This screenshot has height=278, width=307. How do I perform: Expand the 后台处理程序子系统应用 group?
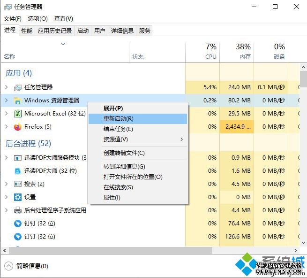[x=6, y=210]
